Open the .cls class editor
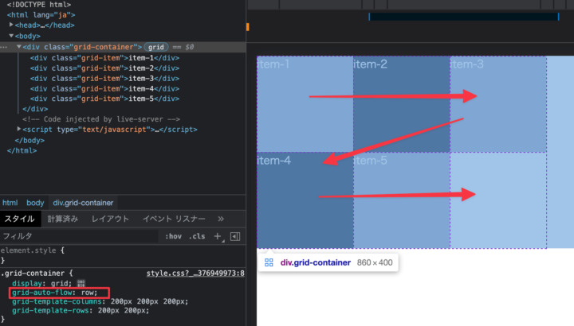Image resolution: width=574 pixels, height=326 pixels. coord(197,236)
